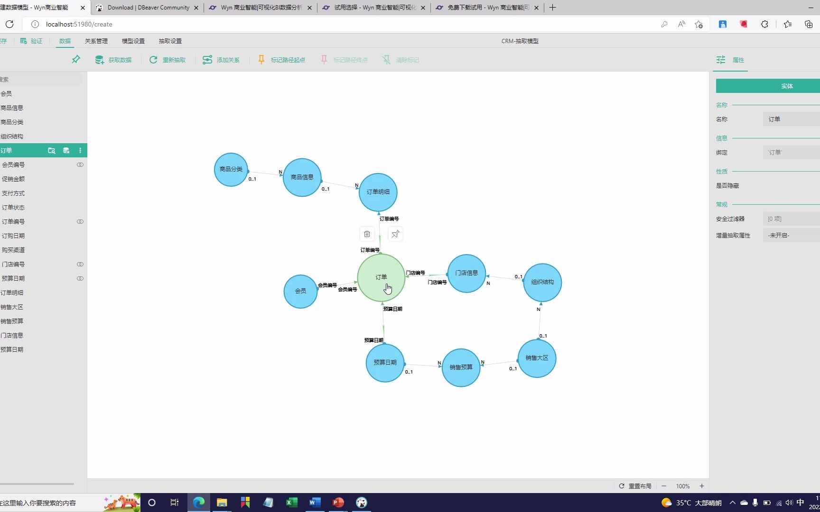Open the 模型设置 tab
Screen dimensions: 820x512
pyautogui.click(x=133, y=41)
